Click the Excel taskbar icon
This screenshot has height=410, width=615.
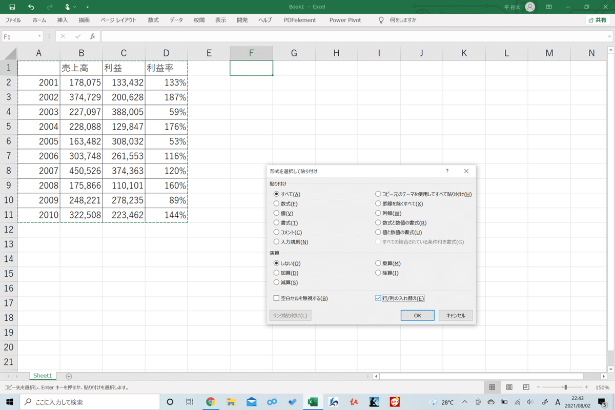312,402
